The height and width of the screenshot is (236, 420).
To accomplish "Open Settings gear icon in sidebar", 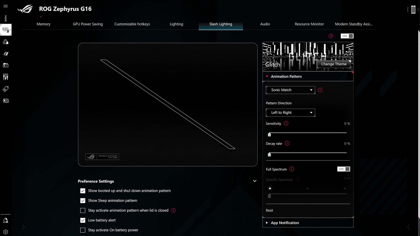I will click(x=6, y=231).
